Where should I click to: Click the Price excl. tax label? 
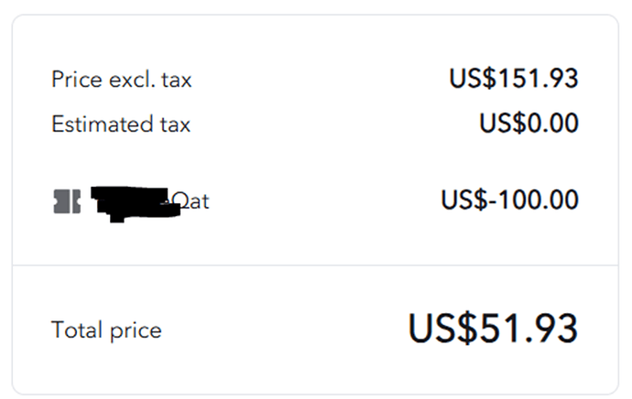click(x=122, y=80)
